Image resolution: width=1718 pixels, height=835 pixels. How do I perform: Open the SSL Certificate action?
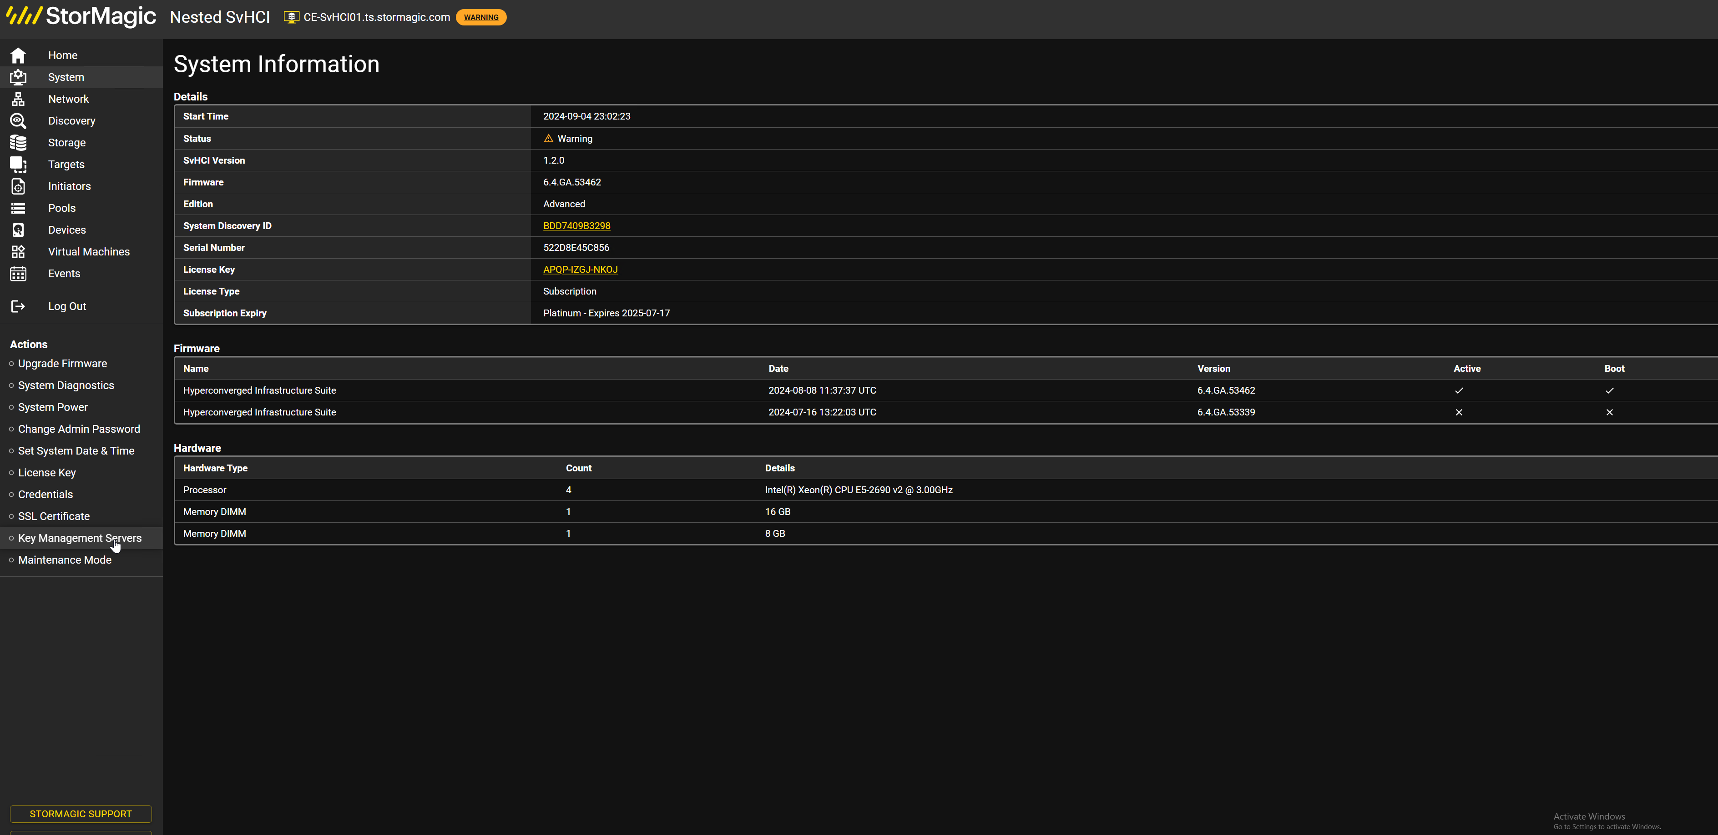[x=54, y=516]
